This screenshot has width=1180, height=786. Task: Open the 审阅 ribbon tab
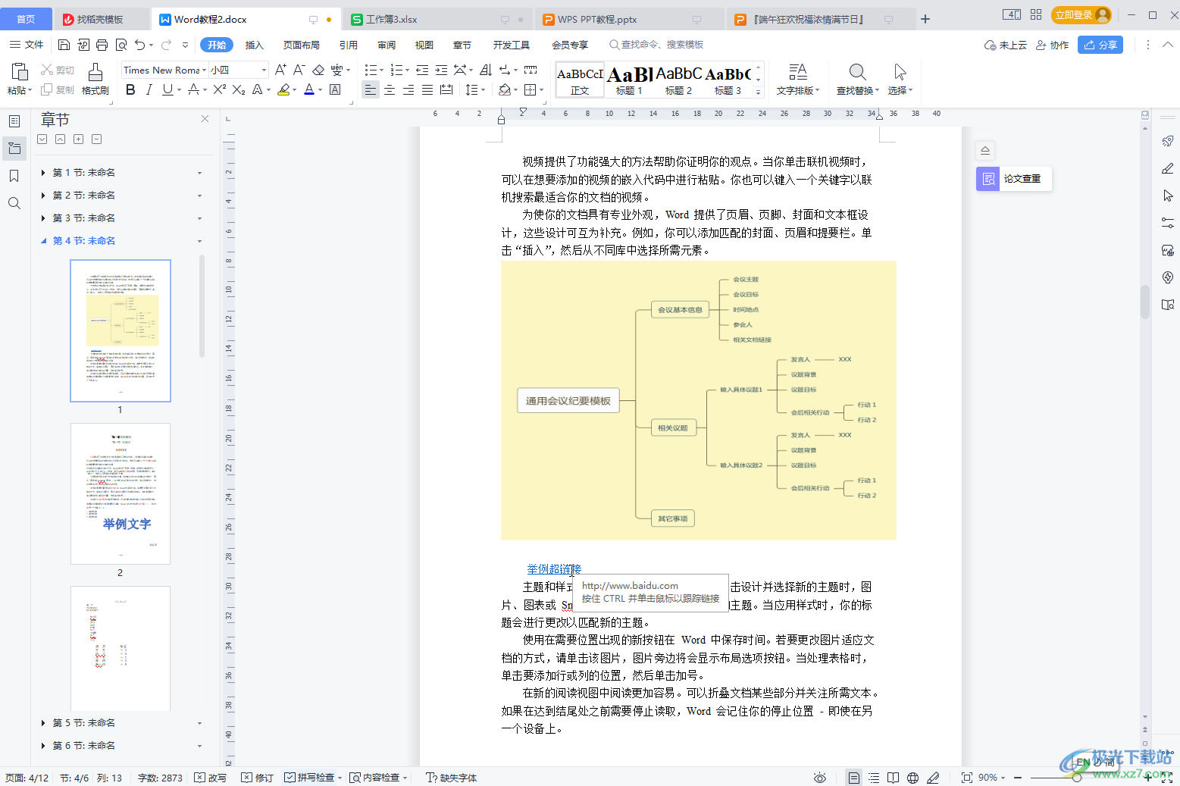pyautogui.click(x=387, y=45)
